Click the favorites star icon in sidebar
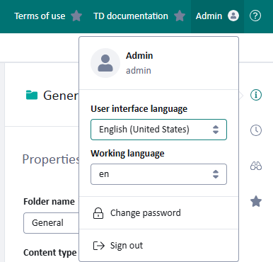 (x=256, y=202)
